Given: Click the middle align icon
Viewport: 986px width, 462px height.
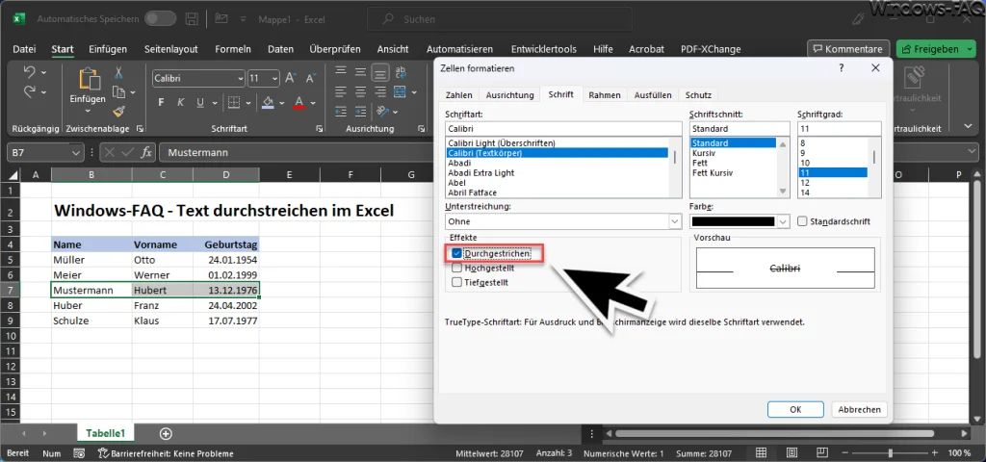Looking at the screenshot, I should (360, 73).
